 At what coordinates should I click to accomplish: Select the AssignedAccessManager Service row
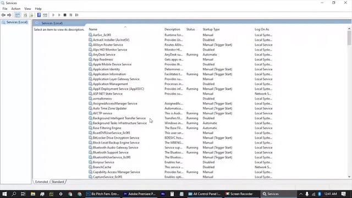(180, 103)
